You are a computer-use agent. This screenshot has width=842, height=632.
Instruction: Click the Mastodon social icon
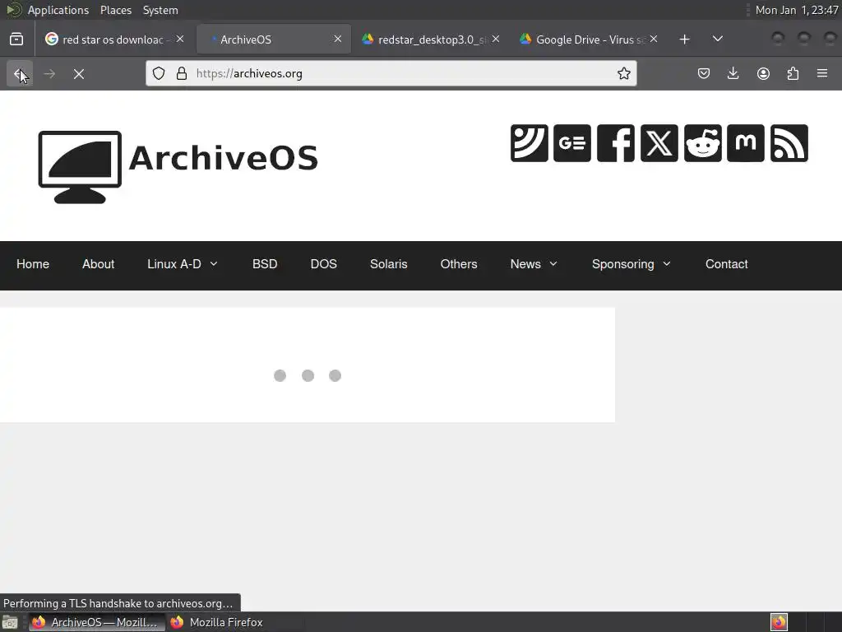[745, 143]
